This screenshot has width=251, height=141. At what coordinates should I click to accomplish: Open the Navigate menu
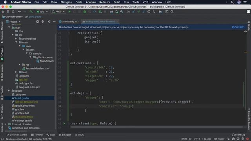pyautogui.click(x=66, y=2)
